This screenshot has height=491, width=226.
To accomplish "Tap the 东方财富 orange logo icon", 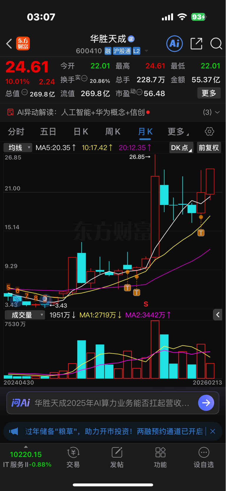I will (23, 44).
